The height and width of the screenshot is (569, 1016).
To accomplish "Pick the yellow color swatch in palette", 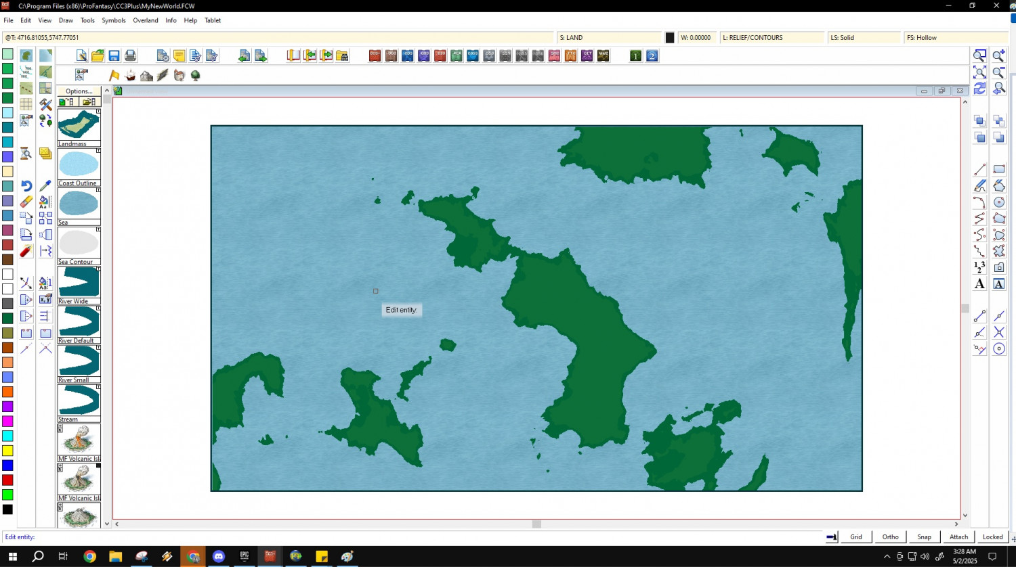I will tap(7, 451).
